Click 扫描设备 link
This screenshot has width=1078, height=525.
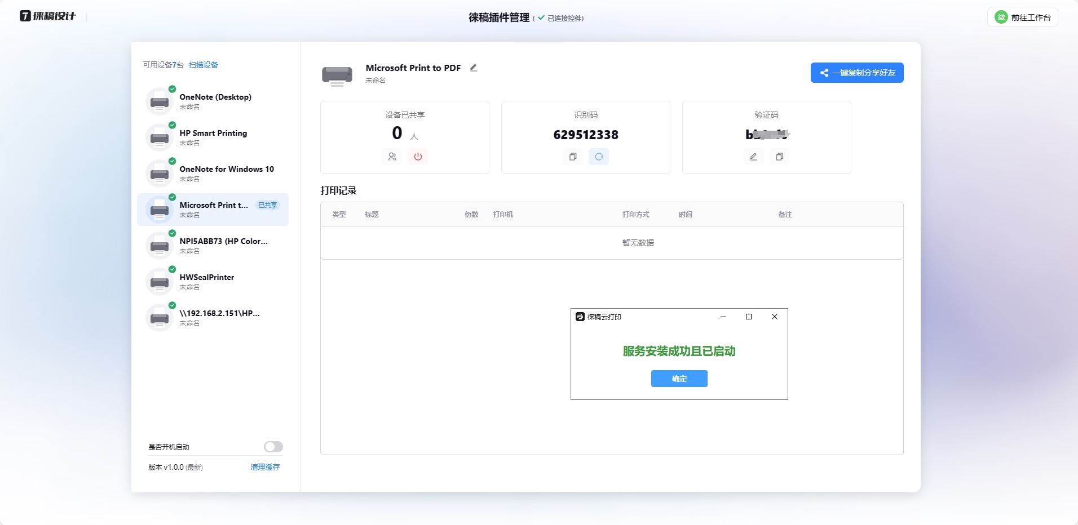pyautogui.click(x=204, y=65)
